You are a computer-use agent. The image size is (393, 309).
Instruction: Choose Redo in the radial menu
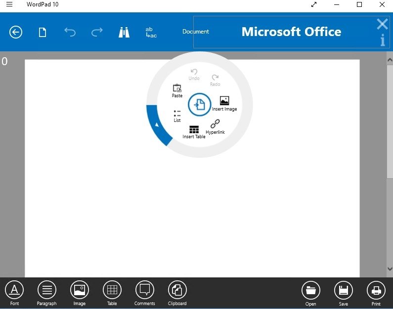(215, 80)
